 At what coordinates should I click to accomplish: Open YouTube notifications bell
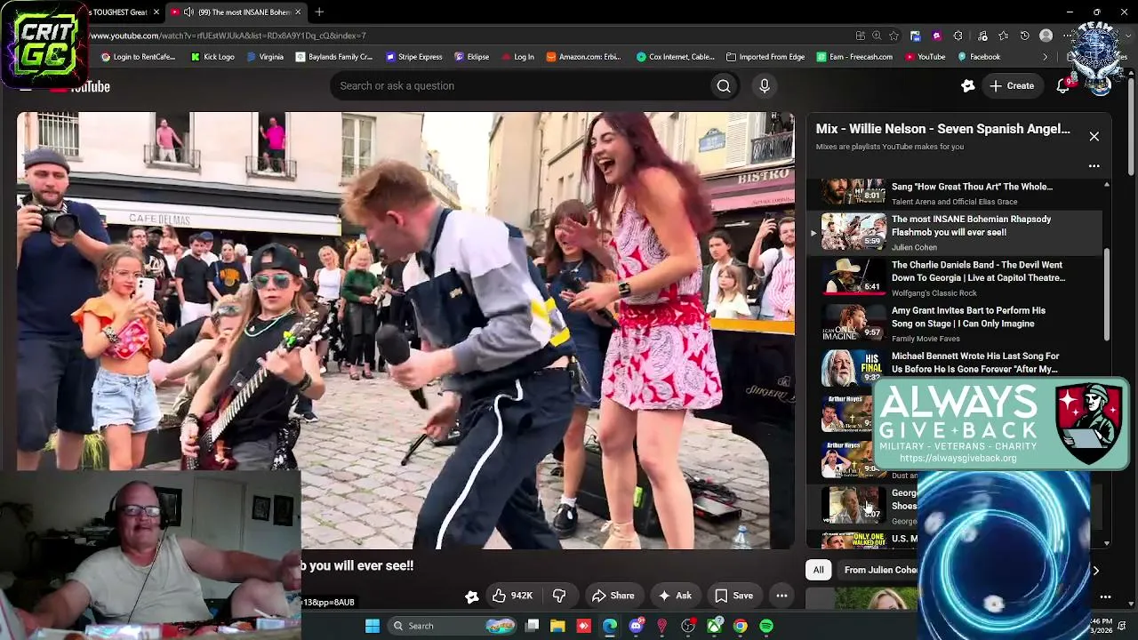(1062, 86)
